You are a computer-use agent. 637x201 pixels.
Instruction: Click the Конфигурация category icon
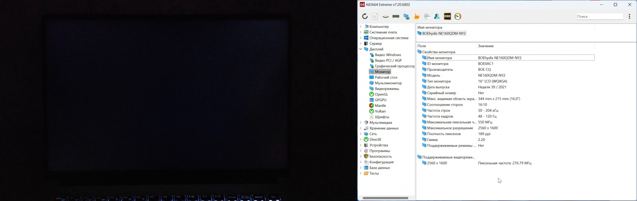[x=366, y=162]
